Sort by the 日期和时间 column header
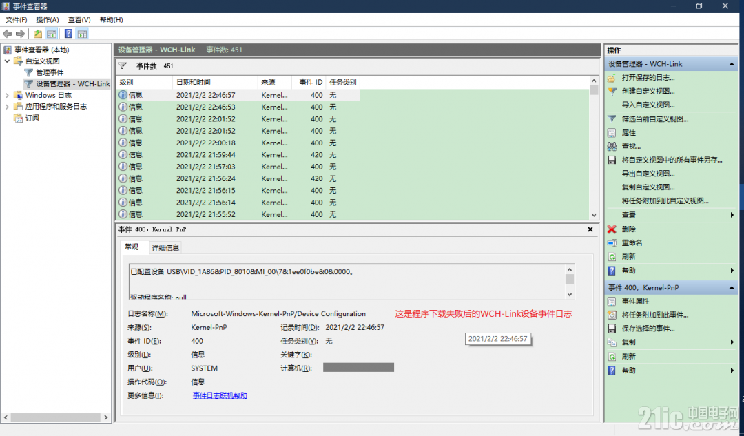 tap(215, 82)
